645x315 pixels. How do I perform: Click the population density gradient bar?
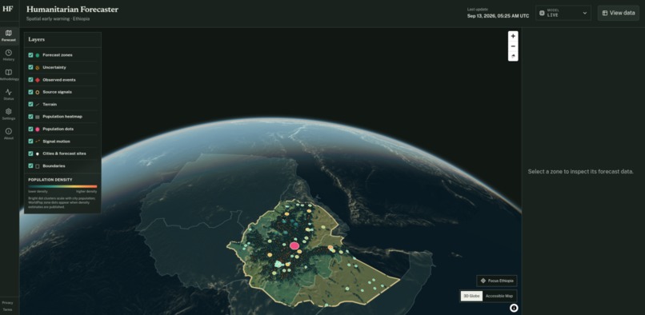(x=62, y=186)
